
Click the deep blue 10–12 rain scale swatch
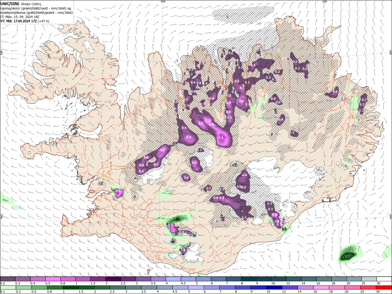coord(275,288)
